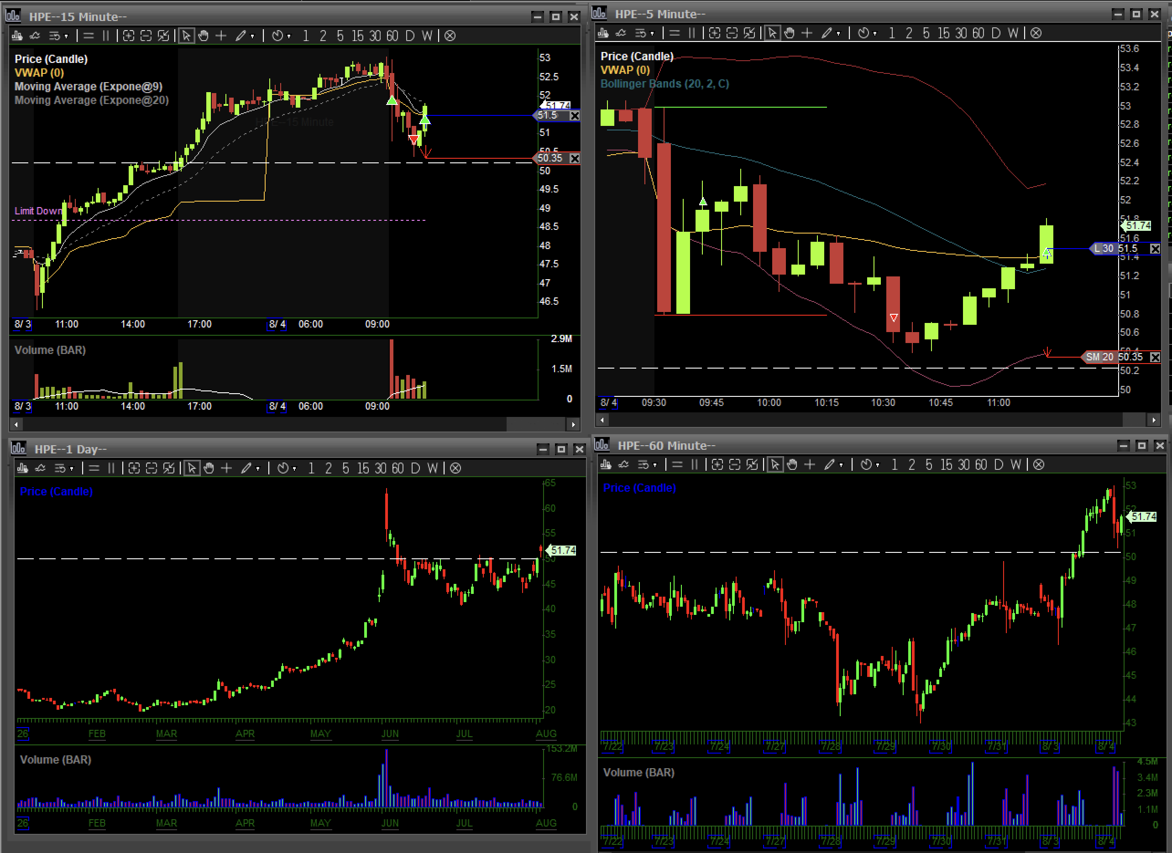This screenshot has width=1172, height=853.
Task: Reset zoom in the 1 Day chart
Action: pos(169,468)
